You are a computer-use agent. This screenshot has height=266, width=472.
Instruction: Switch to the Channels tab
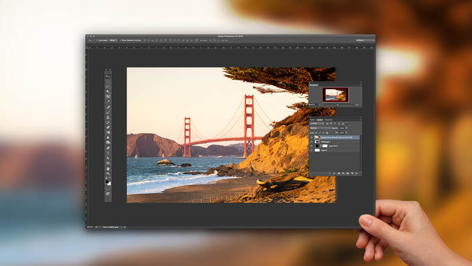tap(328, 120)
